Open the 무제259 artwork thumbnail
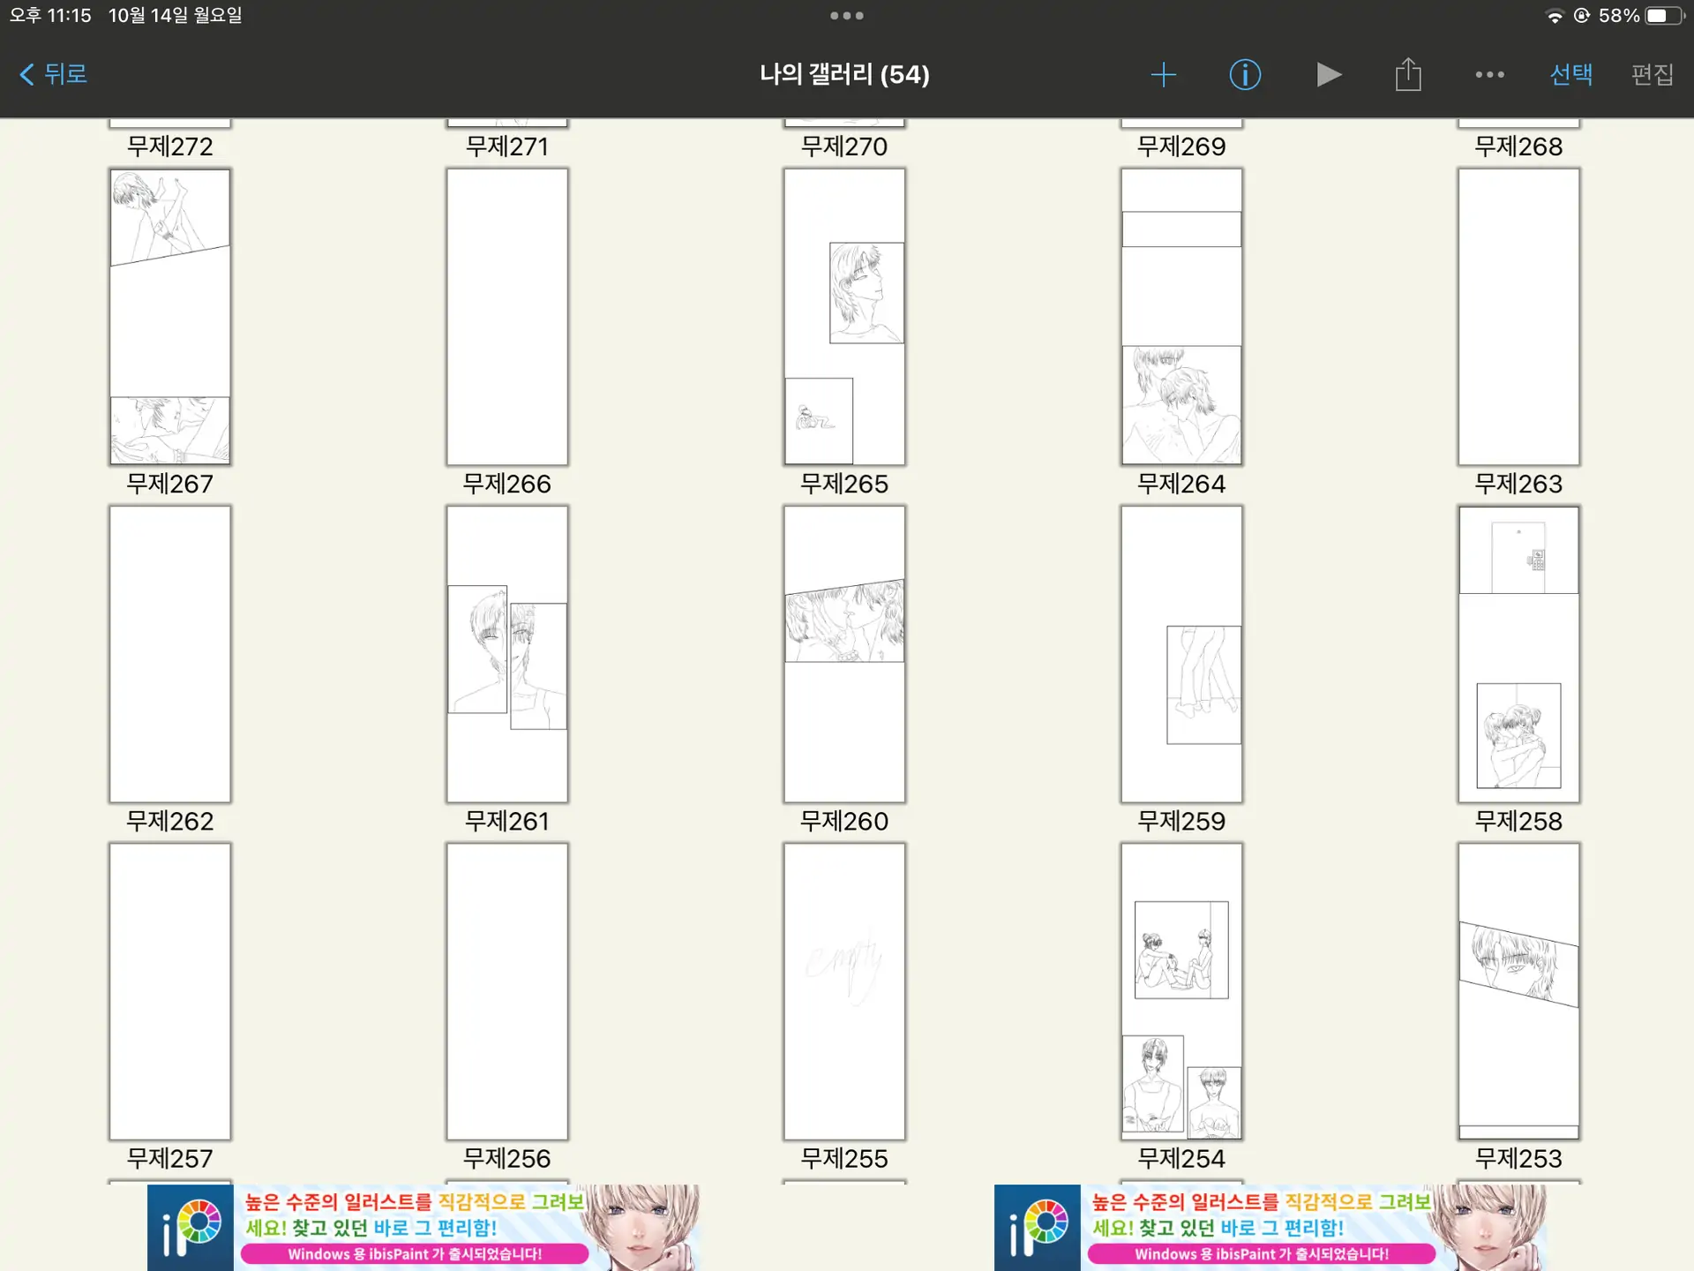 [1181, 654]
